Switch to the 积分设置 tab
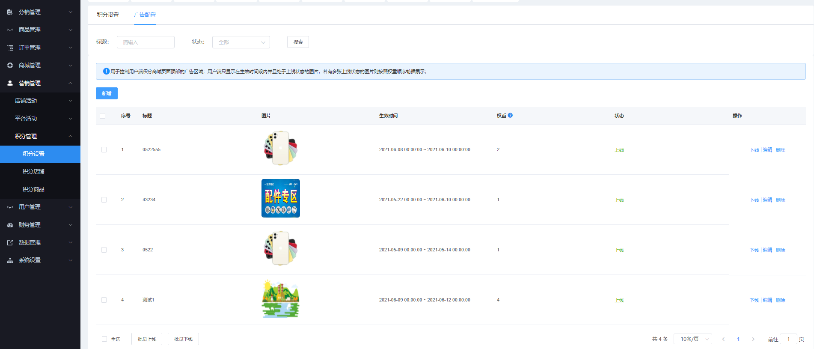 point(108,15)
